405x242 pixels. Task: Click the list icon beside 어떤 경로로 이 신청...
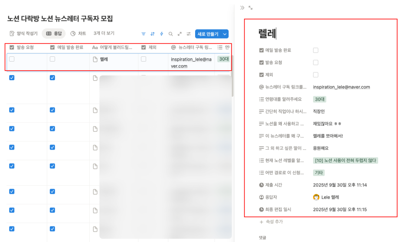pyautogui.click(x=261, y=173)
